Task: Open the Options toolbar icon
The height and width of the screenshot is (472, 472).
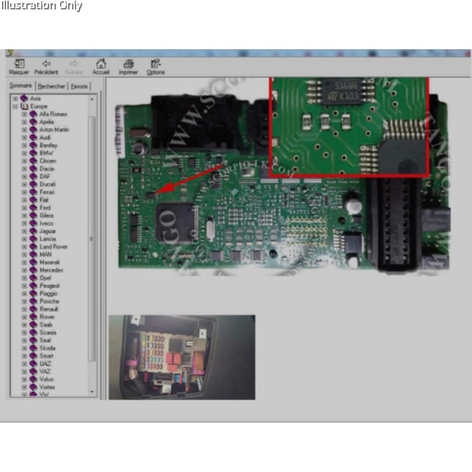Action: [x=155, y=64]
